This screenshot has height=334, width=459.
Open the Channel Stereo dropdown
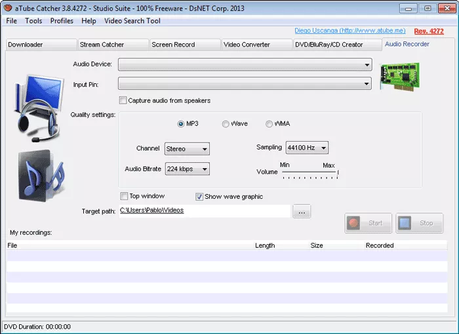tap(187, 149)
